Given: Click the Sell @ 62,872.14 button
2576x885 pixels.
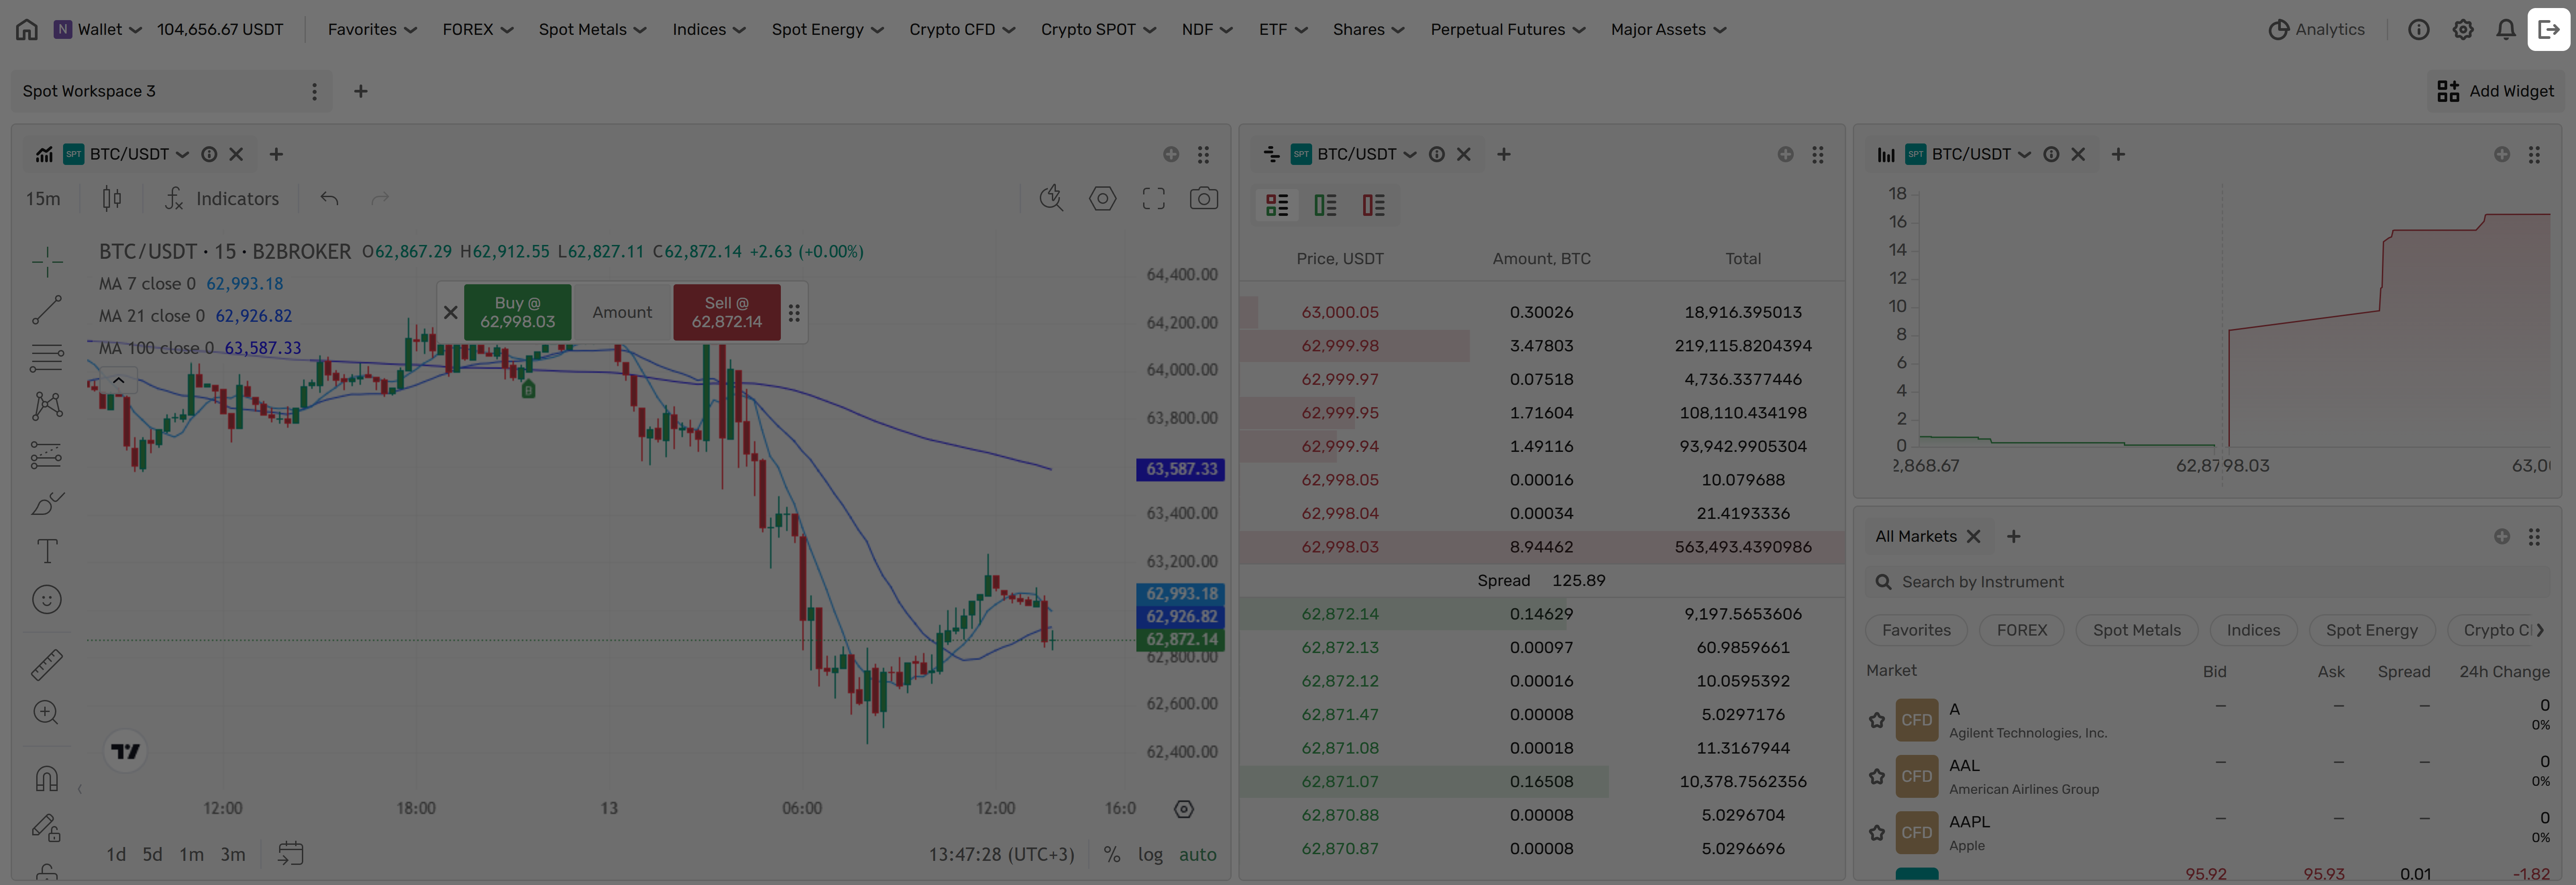Looking at the screenshot, I should (x=727, y=312).
